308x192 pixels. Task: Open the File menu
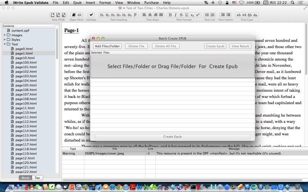[x=55, y=3]
